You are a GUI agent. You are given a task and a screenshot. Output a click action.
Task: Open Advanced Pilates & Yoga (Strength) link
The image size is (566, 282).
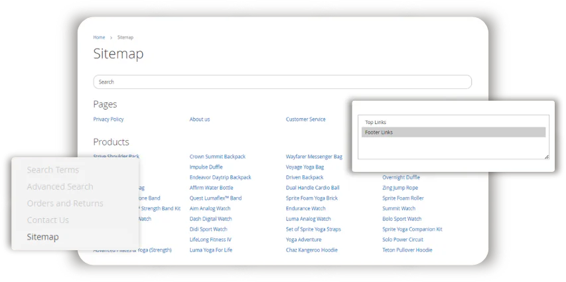pos(132,251)
